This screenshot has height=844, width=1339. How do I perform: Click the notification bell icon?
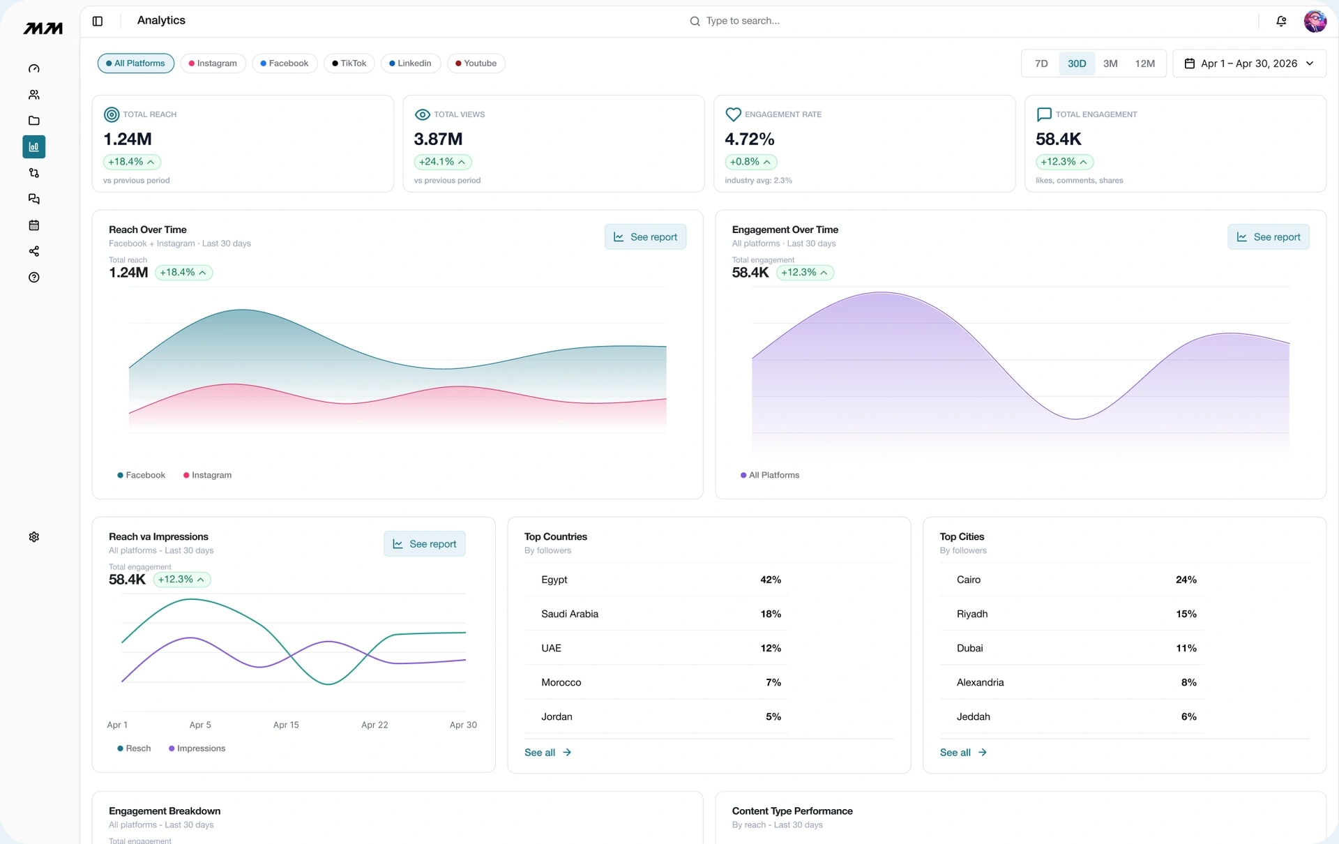pyautogui.click(x=1281, y=21)
